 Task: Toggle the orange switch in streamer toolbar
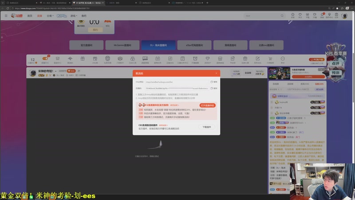point(45,59)
